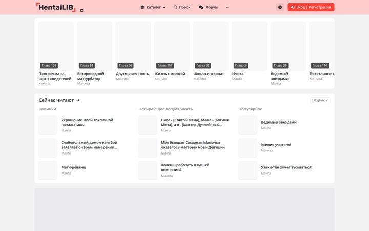Click the Глава 32 badge on Школа-интернат
Viewport: 369px width, 231px height.
point(203,66)
